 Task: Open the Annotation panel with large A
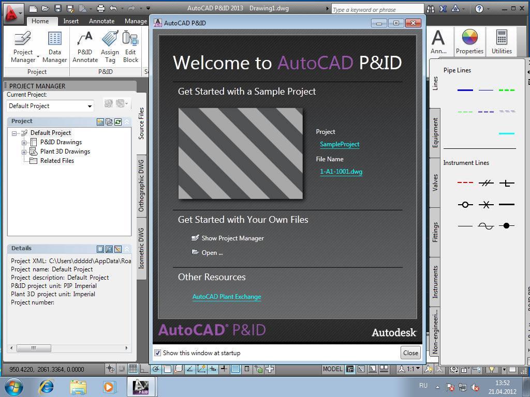point(438,41)
